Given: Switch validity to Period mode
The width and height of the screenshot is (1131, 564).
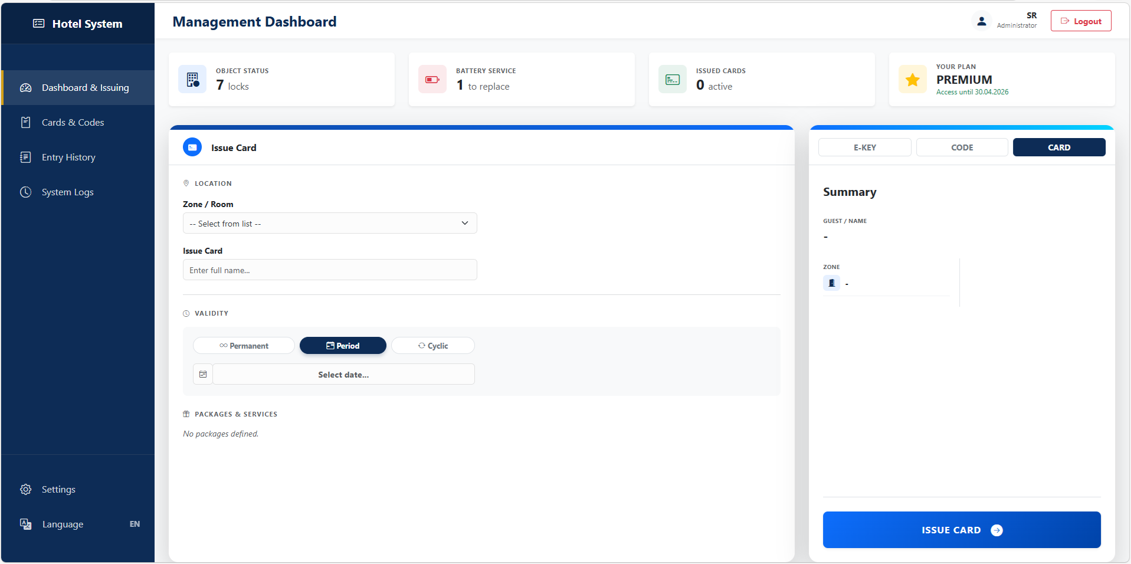Looking at the screenshot, I should pos(343,345).
